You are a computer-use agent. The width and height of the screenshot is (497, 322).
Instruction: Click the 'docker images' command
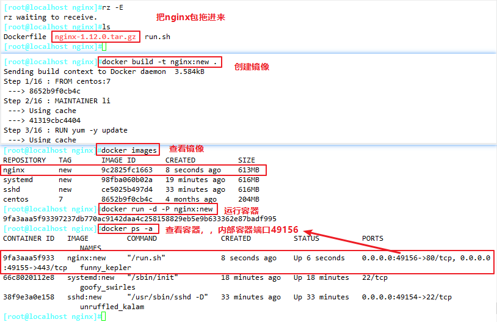coord(129,150)
